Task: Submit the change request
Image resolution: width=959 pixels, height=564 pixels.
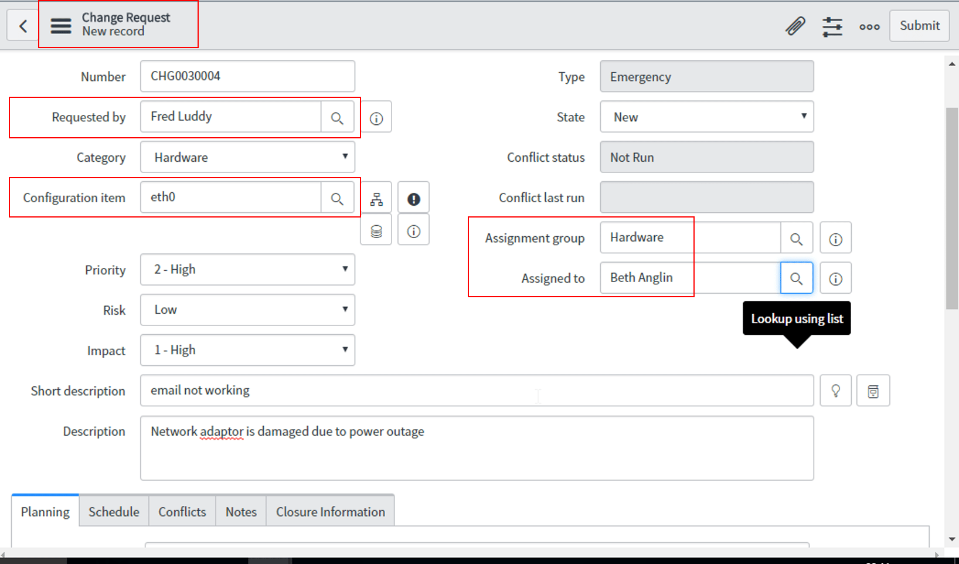Action: pyautogui.click(x=919, y=26)
